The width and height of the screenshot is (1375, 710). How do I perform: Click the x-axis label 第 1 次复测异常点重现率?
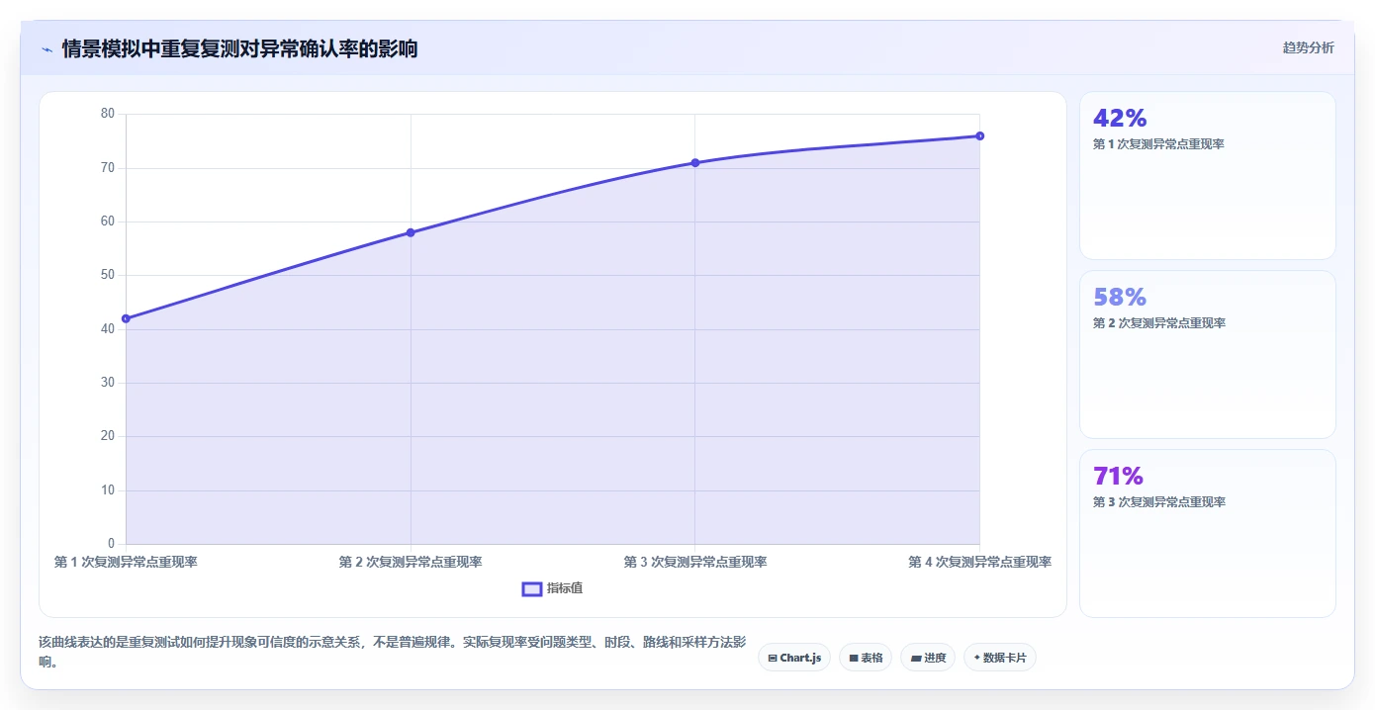[126, 562]
